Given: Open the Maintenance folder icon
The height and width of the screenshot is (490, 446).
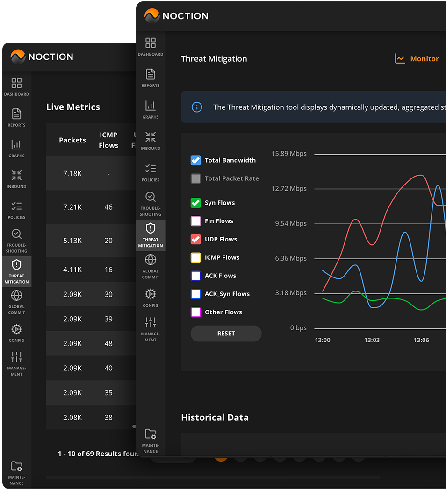Looking at the screenshot, I should [x=151, y=434].
